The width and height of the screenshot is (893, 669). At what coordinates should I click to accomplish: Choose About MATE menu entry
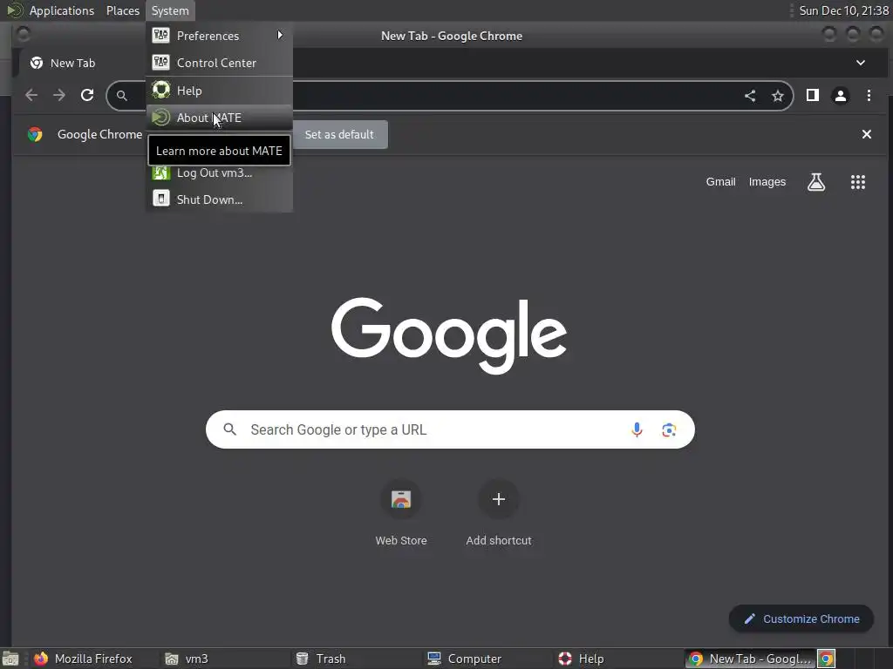(219, 118)
